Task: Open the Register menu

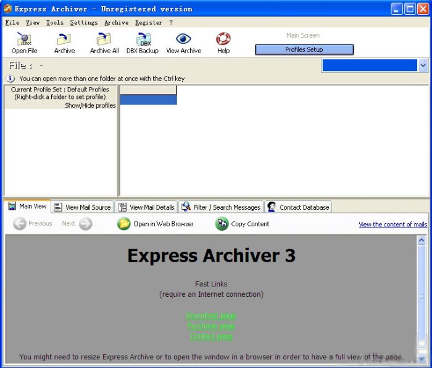Action: [149, 22]
